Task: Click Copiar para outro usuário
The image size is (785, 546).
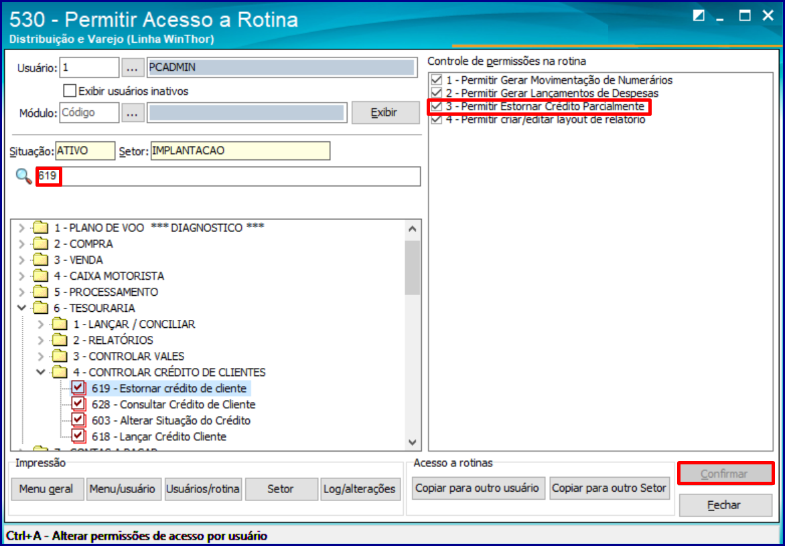Action: [478, 488]
